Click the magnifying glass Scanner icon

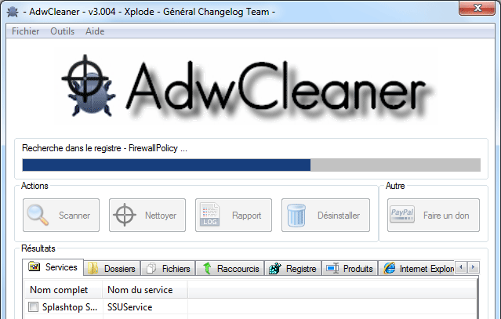(x=38, y=215)
